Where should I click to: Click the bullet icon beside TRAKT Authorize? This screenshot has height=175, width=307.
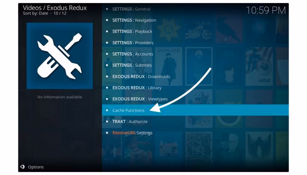click(107, 121)
